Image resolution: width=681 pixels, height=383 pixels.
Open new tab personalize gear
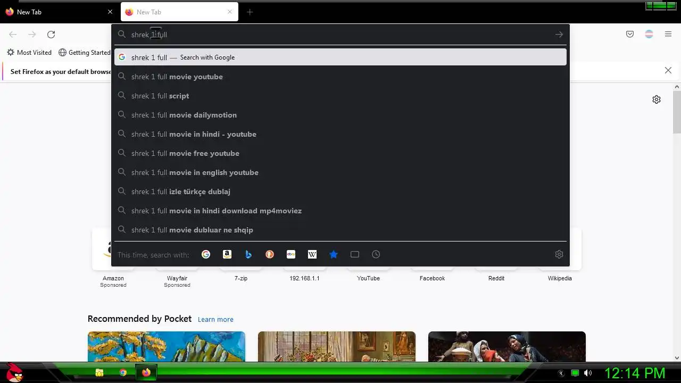coord(657,99)
